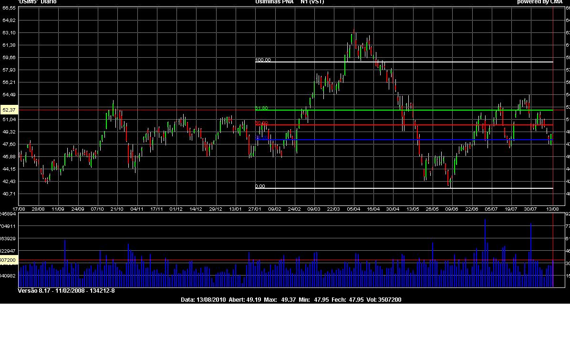Select the 09/06 date on the time axis
Image resolution: width=570 pixels, height=358 pixels.
[x=452, y=209]
